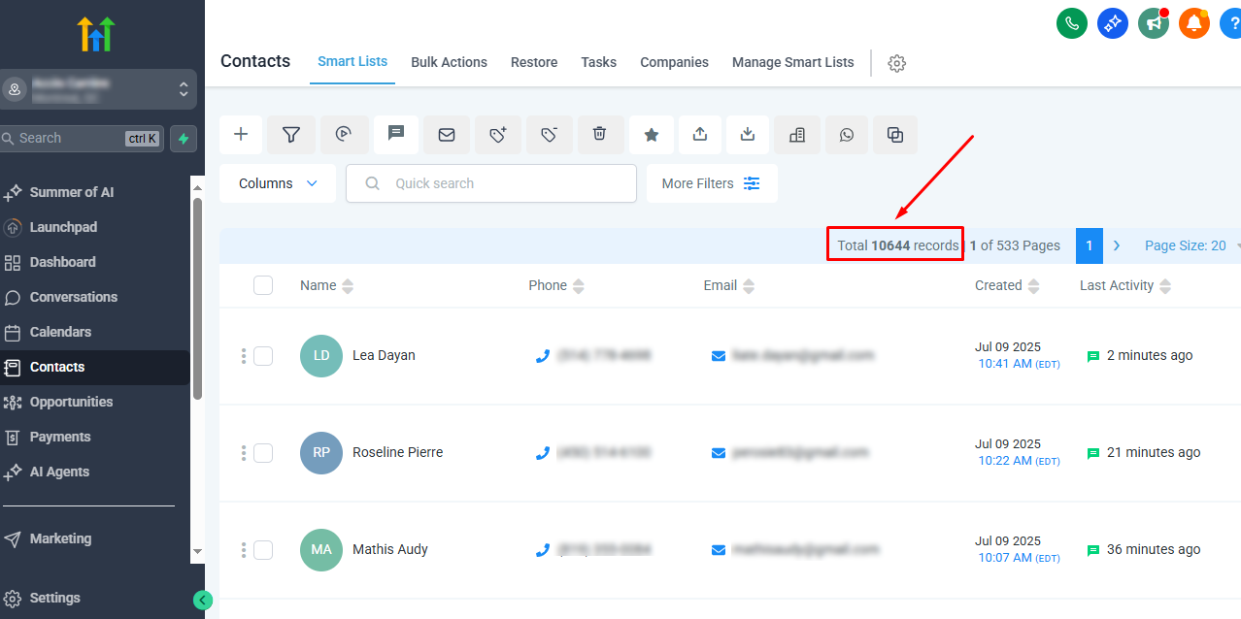Click the add to company building icon

pyautogui.click(x=797, y=135)
